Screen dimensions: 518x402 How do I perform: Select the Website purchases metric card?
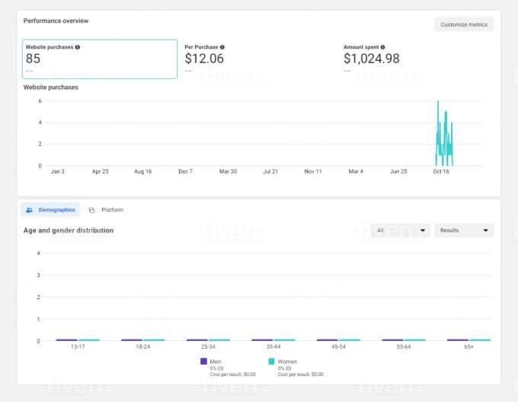(x=100, y=59)
